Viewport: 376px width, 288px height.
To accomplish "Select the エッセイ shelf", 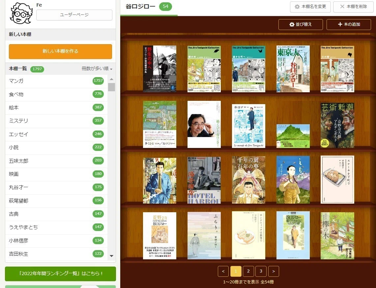I will 56,134.
